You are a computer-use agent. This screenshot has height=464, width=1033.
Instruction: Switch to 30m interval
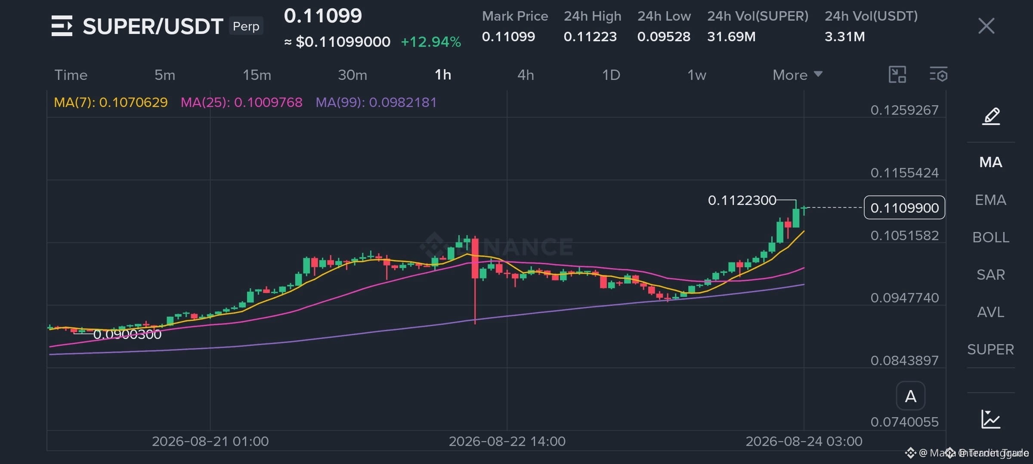coord(353,75)
